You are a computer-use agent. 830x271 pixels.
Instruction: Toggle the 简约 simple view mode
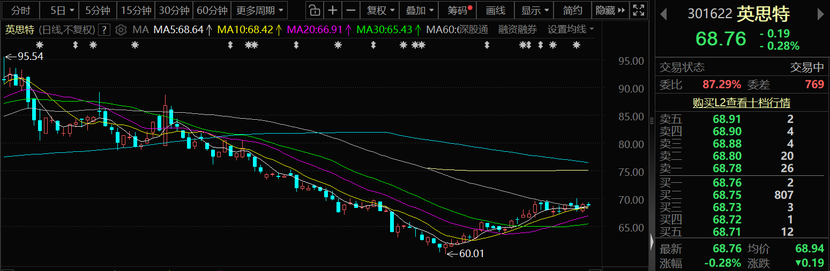[572, 10]
